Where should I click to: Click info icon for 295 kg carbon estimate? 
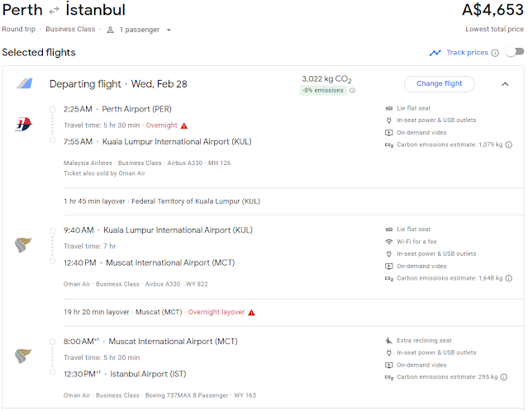point(504,377)
